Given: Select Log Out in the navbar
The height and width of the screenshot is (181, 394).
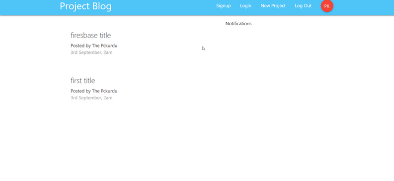Looking at the screenshot, I should [303, 6].
